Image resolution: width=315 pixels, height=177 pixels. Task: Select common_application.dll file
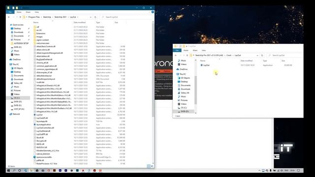tap(46, 66)
